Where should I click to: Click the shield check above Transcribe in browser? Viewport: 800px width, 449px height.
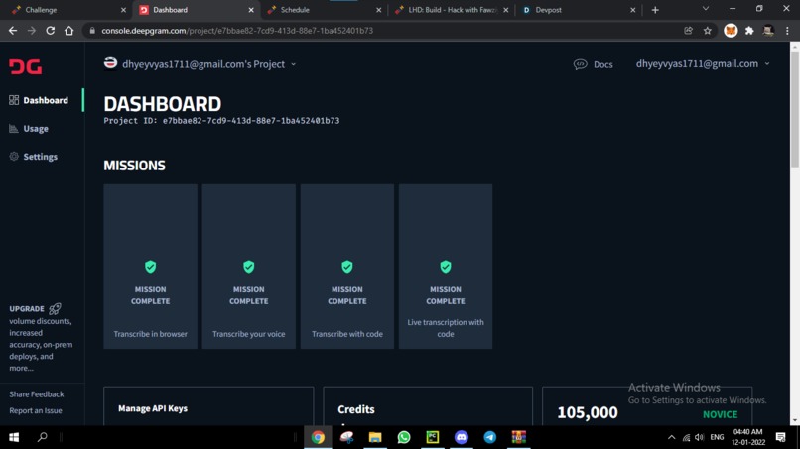[x=151, y=267]
